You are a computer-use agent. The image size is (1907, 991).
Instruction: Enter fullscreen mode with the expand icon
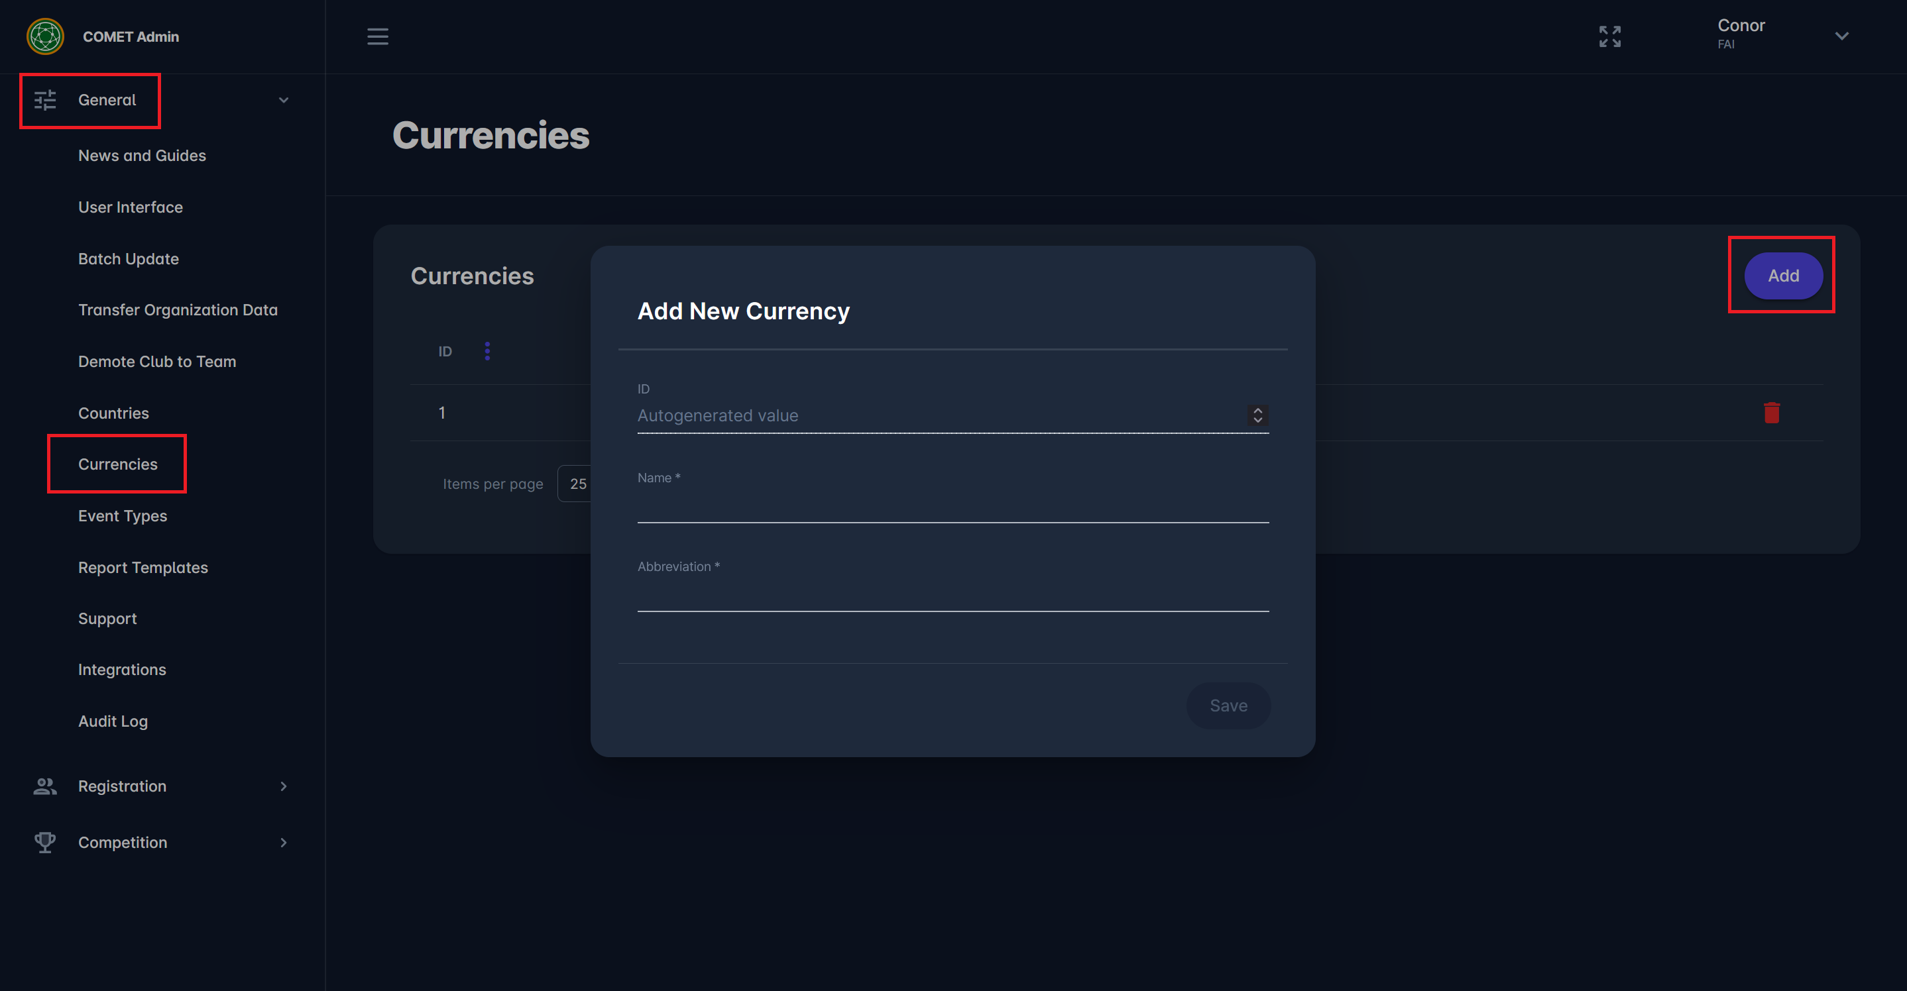[1609, 36]
